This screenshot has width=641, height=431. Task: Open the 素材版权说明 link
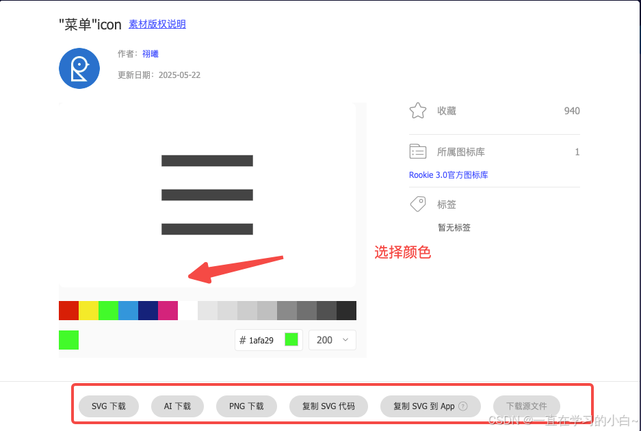tap(157, 24)
